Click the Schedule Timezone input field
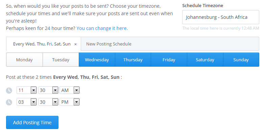 (x=220, y=17)
